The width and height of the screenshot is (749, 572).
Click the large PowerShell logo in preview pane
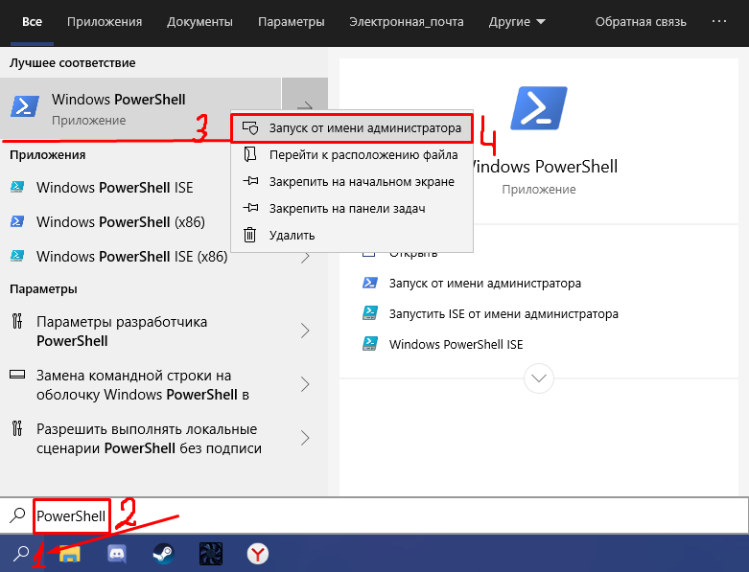(538, 108)
